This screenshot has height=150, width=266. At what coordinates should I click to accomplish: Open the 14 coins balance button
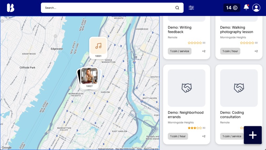click(232, 8)
